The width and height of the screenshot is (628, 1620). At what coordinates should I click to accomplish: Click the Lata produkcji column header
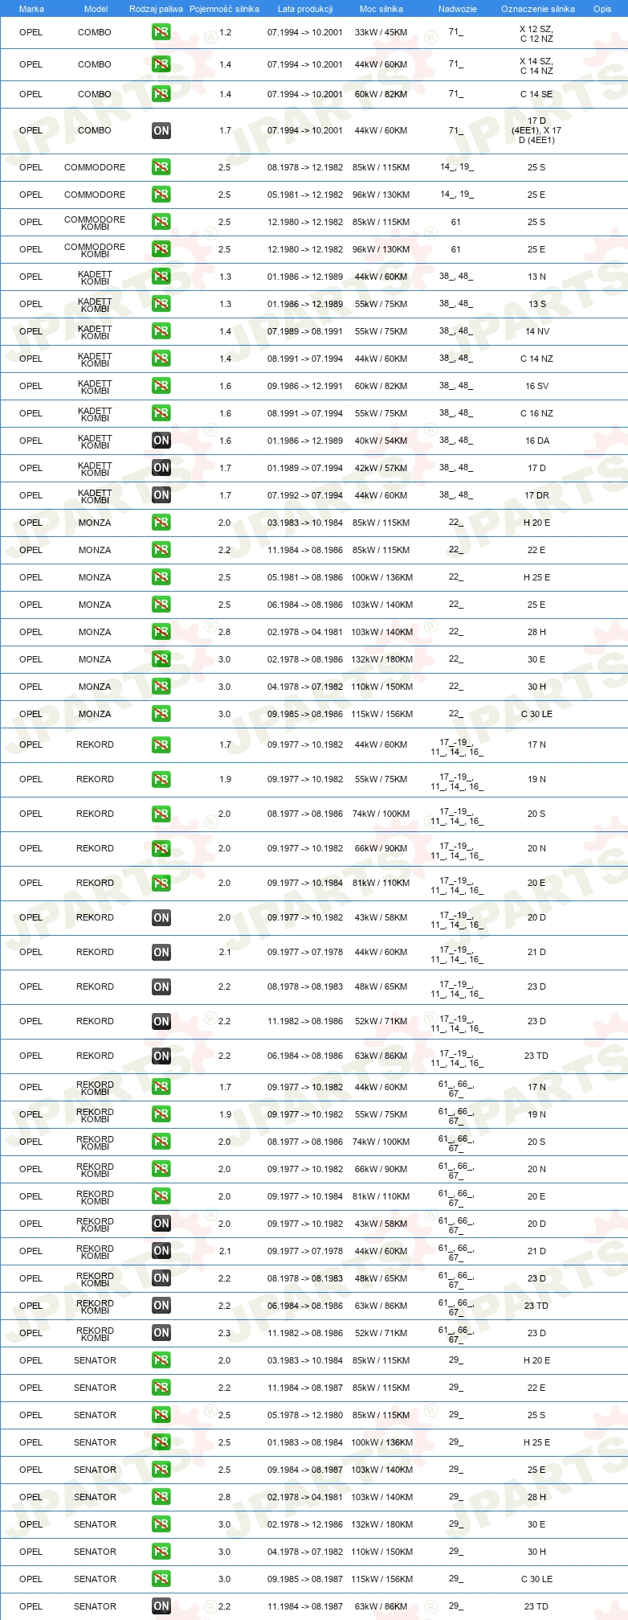pos(305,9)
